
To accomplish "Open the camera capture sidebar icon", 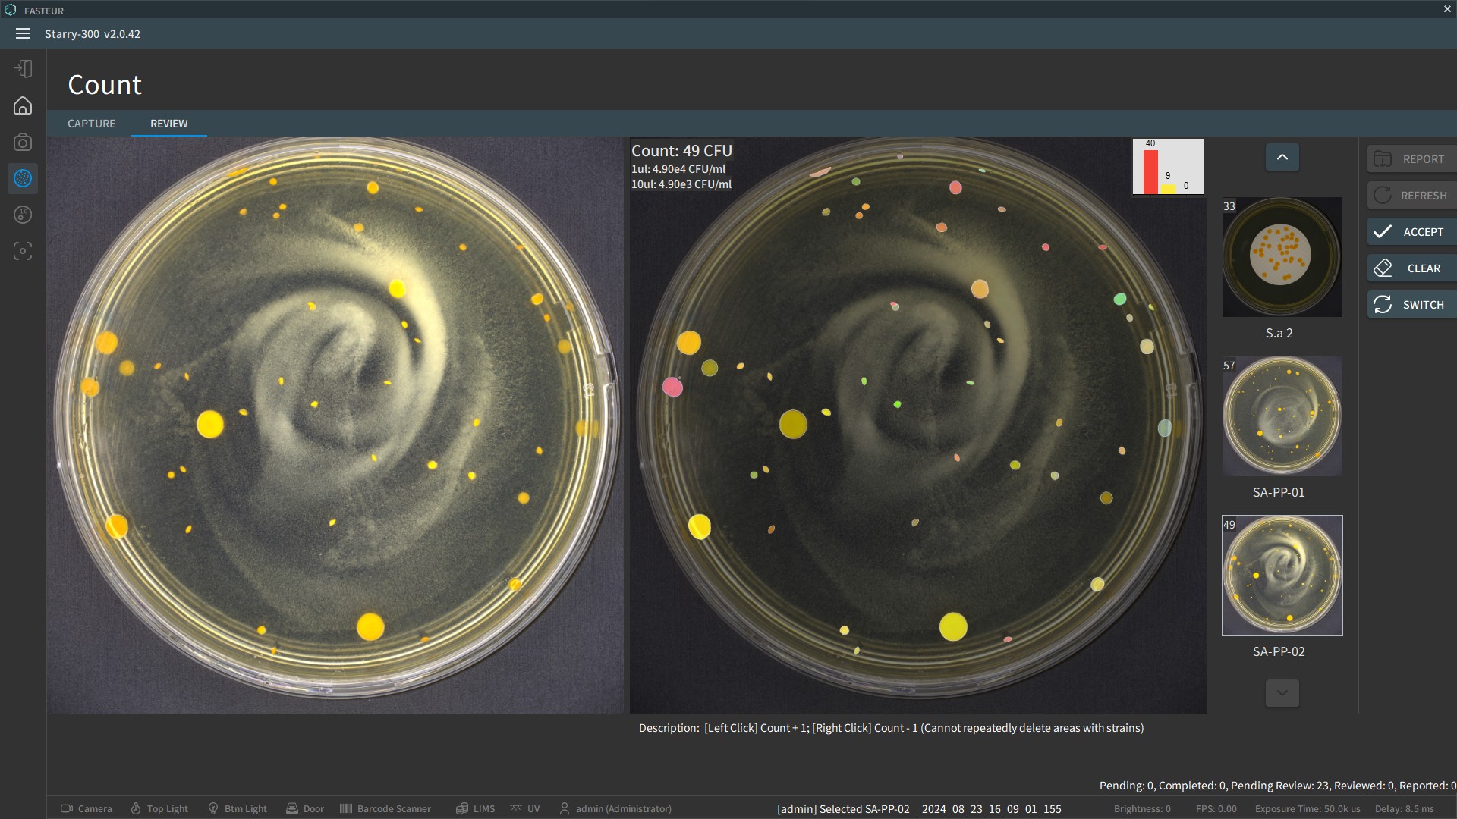I will coord(23,142).
